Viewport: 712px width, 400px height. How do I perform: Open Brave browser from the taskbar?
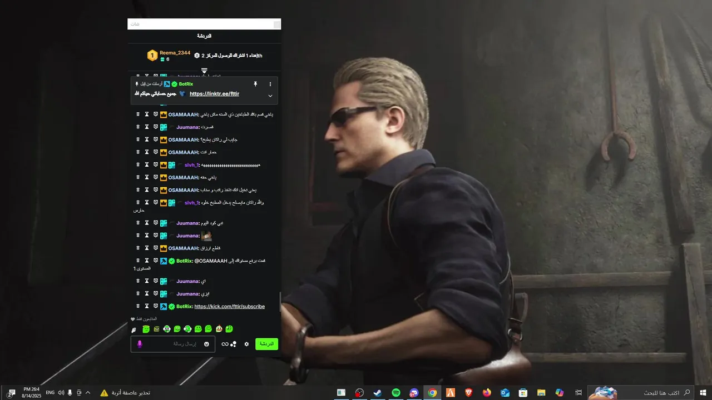468,393
